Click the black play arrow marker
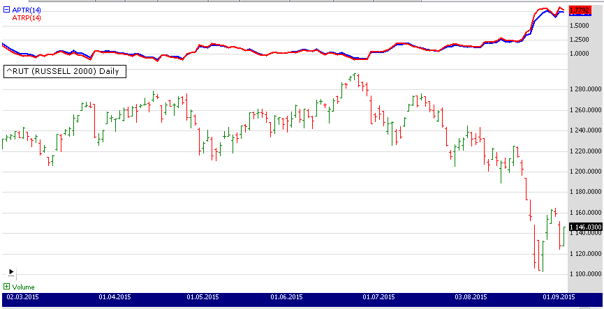The width and height of the screenshot is (604, 309). click(x=11, y=271)
